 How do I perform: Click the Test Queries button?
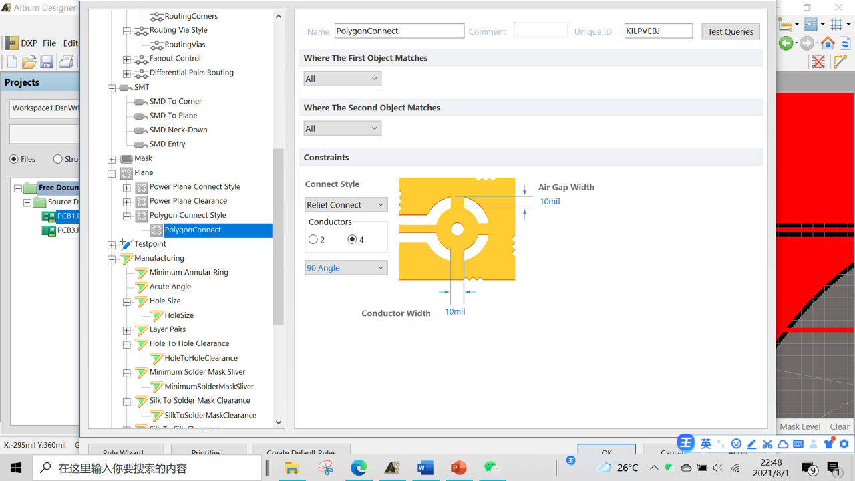click(730, 31)
